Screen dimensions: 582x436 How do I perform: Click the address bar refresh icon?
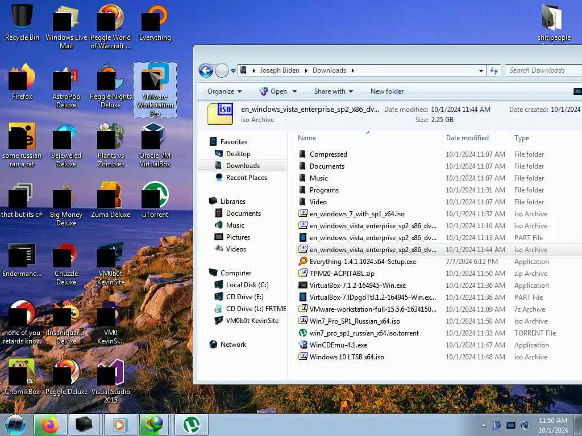494,70
